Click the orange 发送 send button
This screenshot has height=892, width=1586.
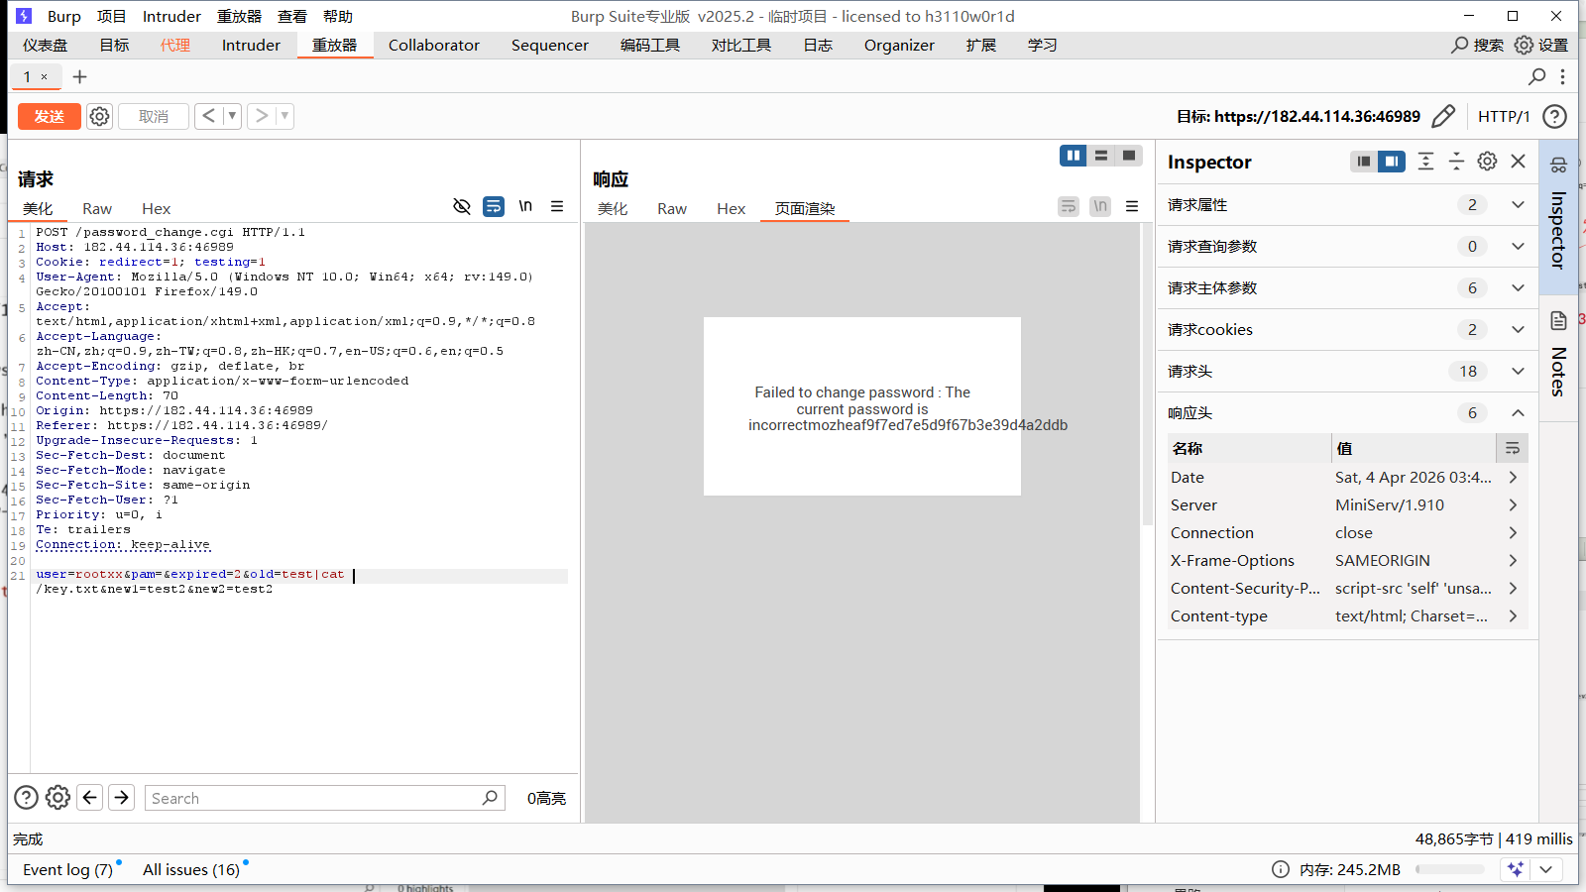coord(50,116)
